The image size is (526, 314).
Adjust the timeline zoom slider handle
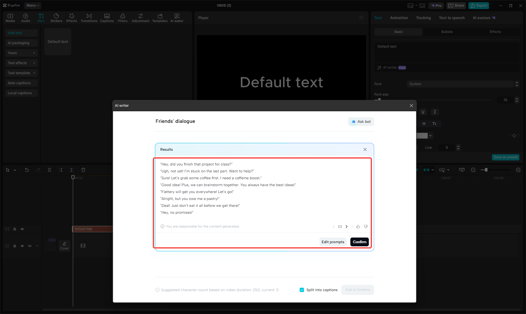(486, 170)
